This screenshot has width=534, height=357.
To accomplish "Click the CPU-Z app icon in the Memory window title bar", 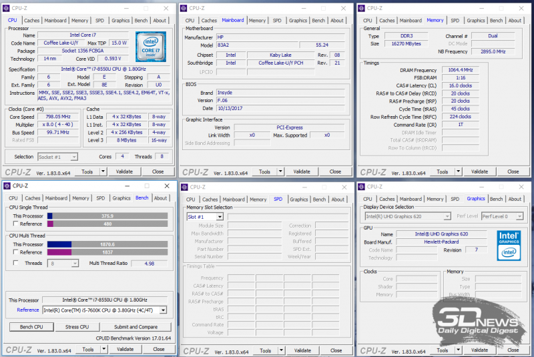I will coord(361,8).
